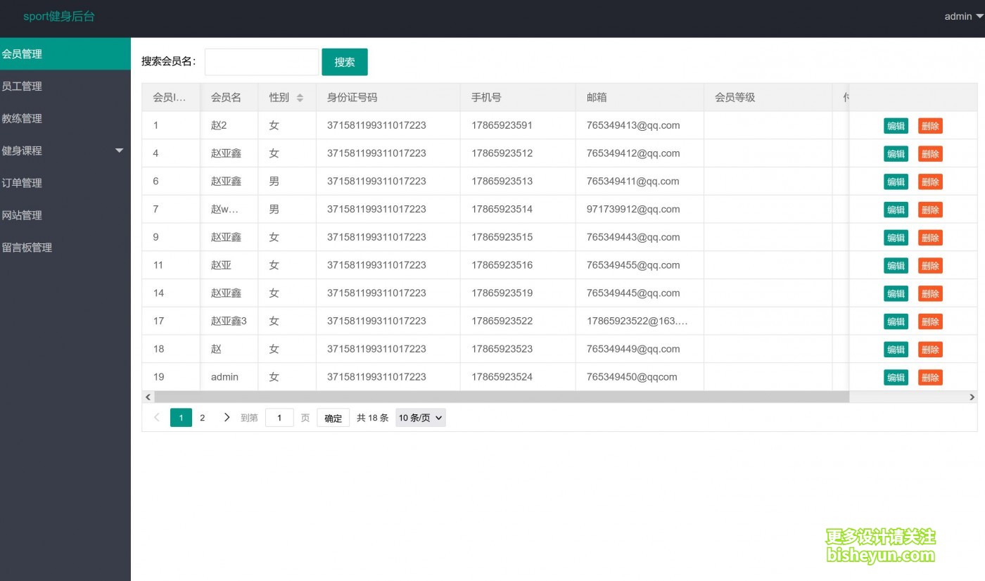Viewport: 985px width, 581px height.
Task: Click the next-page chevron in pagination
Action: point(227,417)
